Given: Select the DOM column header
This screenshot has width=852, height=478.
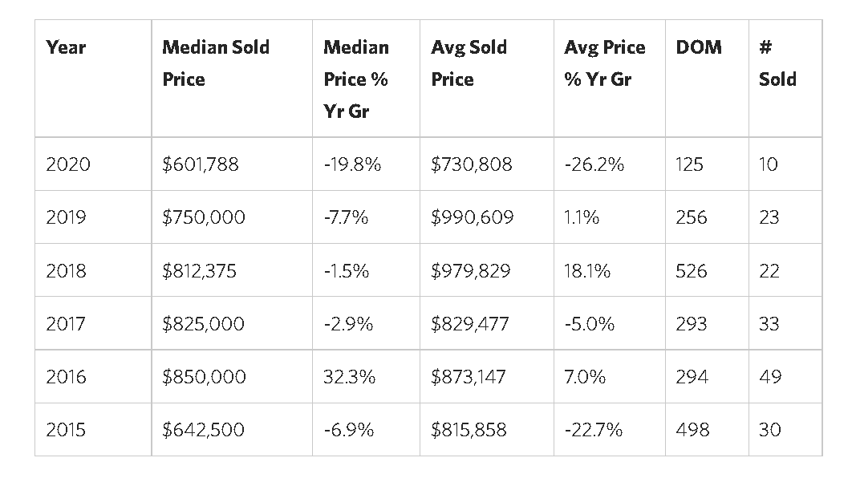Looking at the screenshot, I should (699, 47).
